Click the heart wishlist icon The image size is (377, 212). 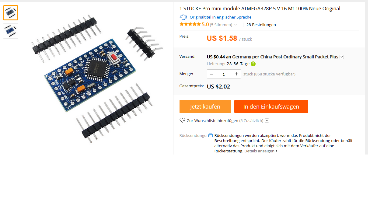click(x=183, y=120)
